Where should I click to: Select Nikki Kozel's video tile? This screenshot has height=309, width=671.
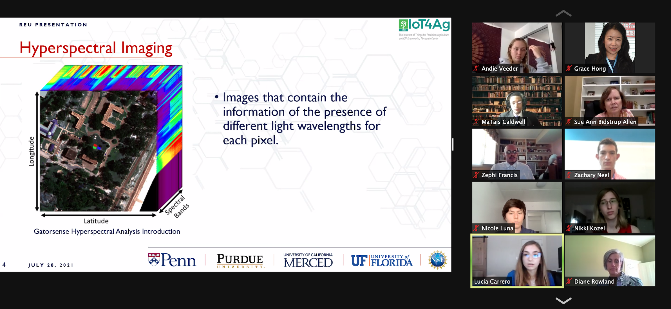tap(610, 207)
